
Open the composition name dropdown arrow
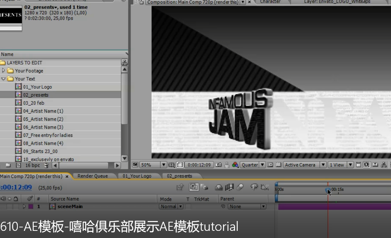point(243,2)
